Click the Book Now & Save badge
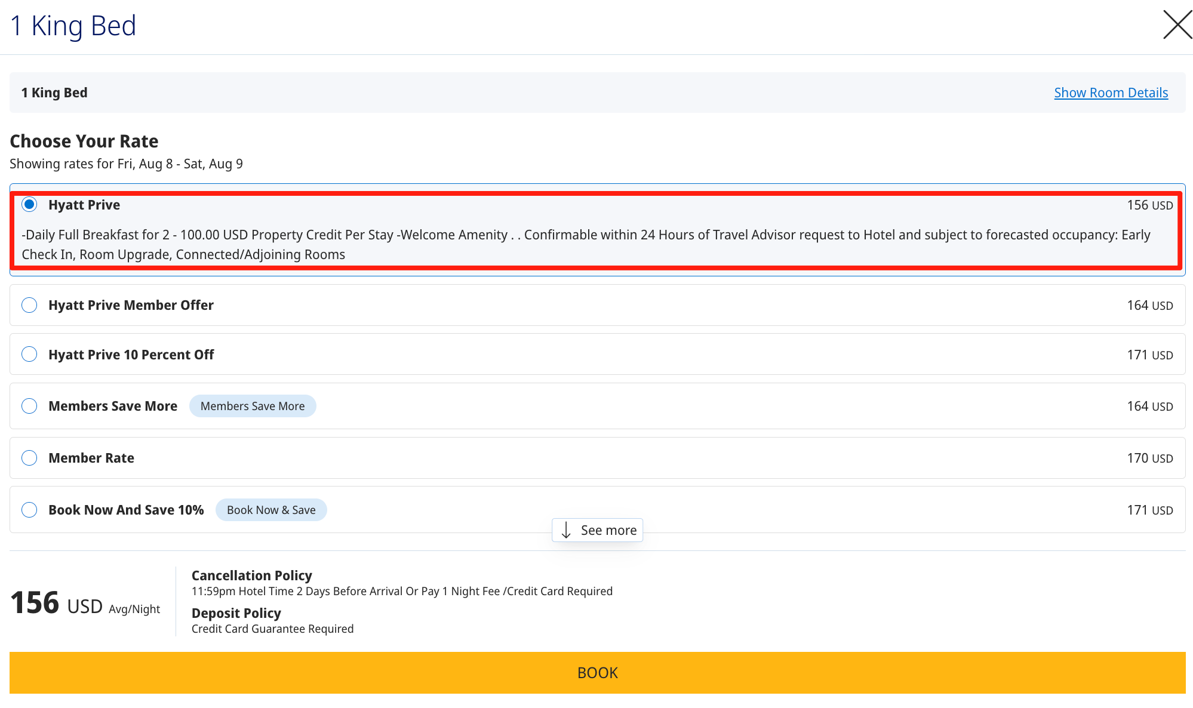This screenshot has width=1193, height=708. 271,510
